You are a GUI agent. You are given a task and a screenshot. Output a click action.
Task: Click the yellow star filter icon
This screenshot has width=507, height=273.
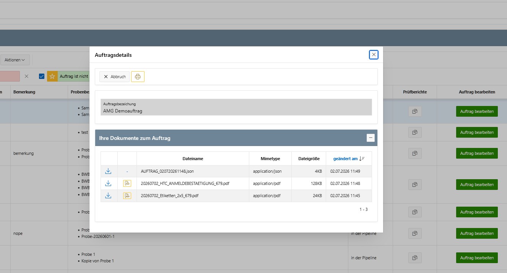[x=52, y=76]
